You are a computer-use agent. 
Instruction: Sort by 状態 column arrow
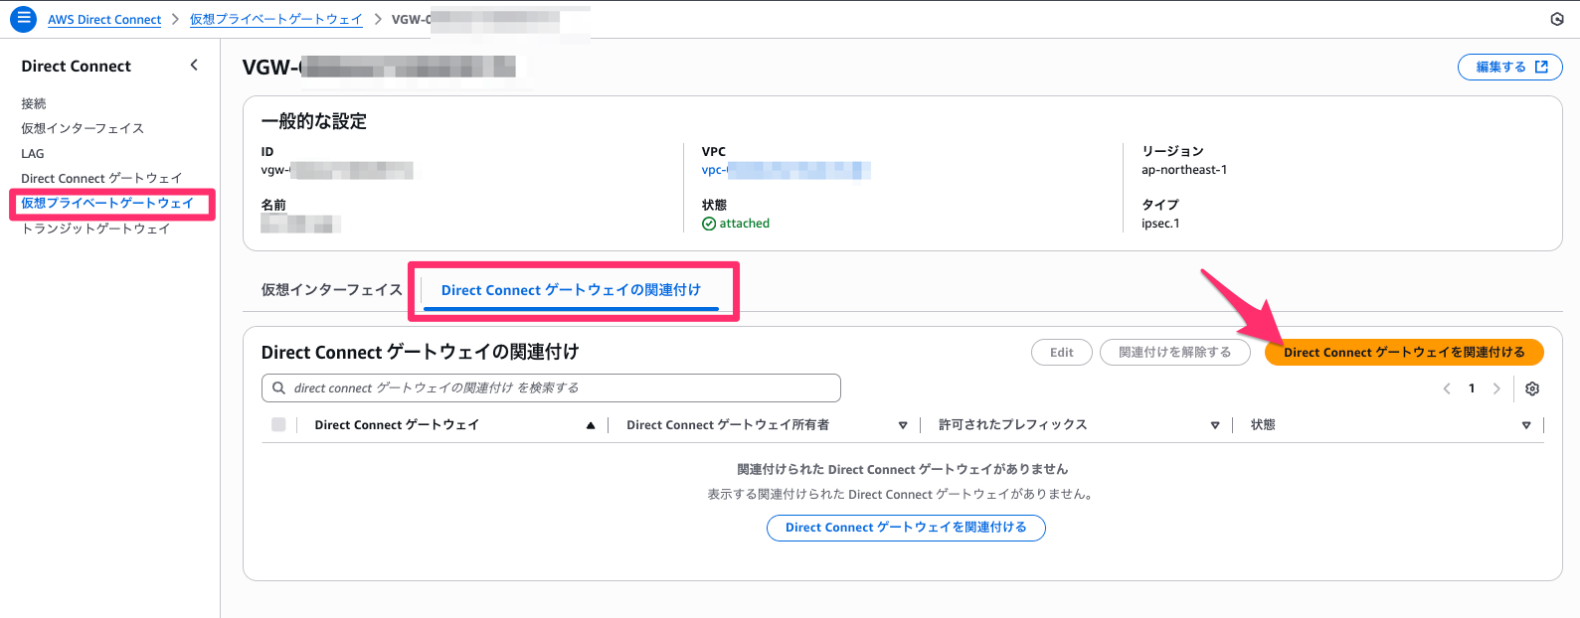coord(1526,425)
